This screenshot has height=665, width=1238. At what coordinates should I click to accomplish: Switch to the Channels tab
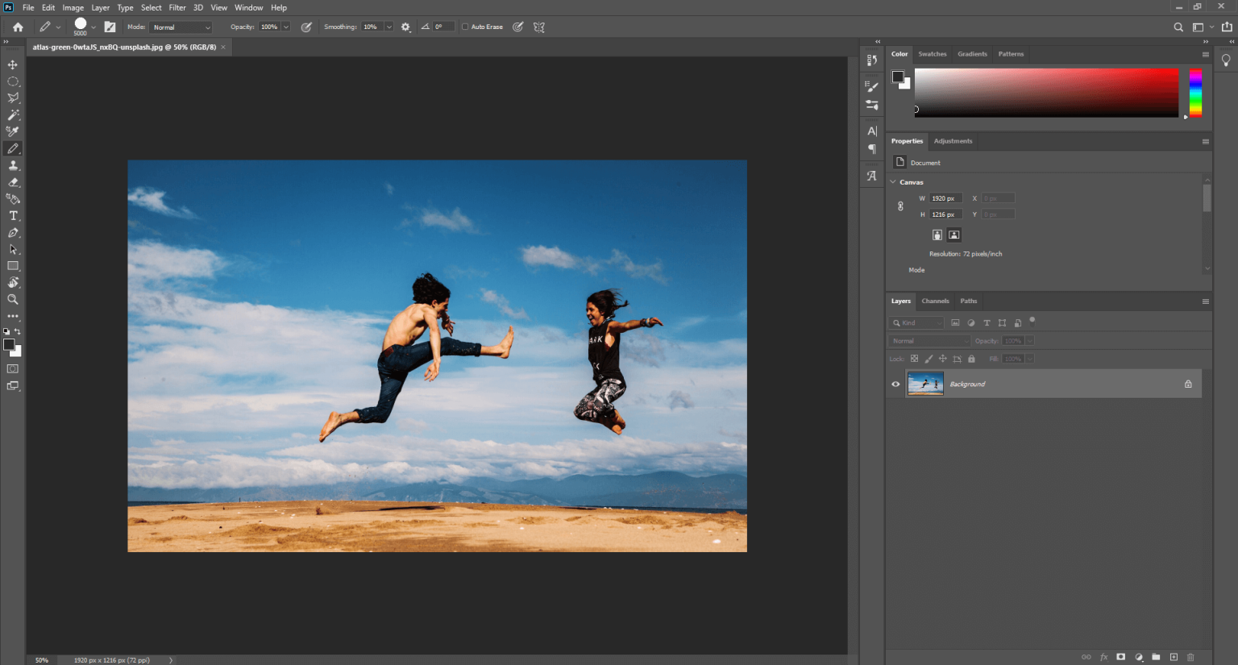point(935,301)
